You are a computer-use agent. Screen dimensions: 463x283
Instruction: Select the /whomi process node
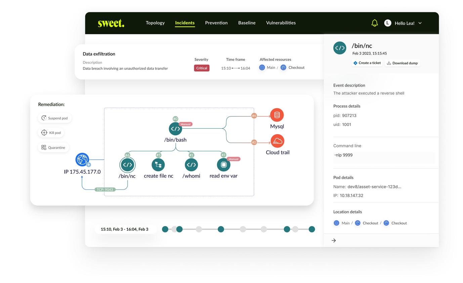pos(191,165)
